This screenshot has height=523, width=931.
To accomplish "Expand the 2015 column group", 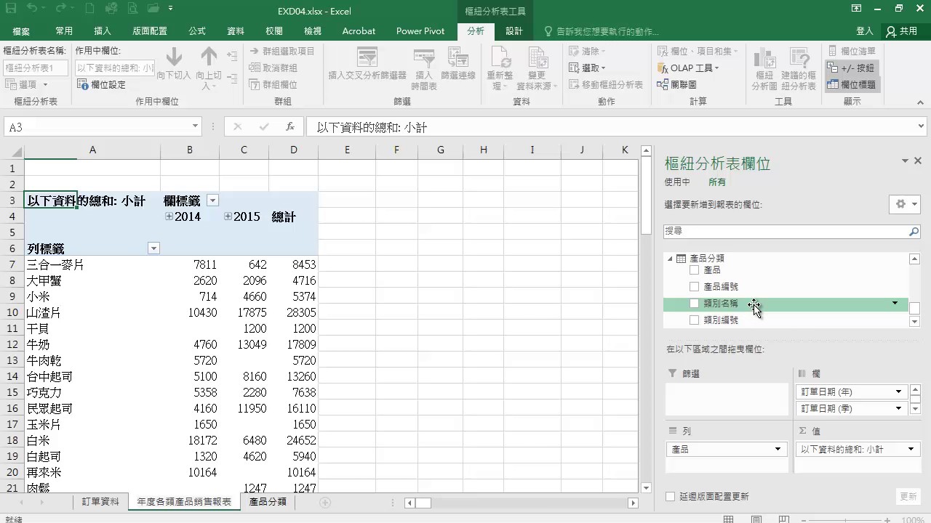I will point(228,216).
